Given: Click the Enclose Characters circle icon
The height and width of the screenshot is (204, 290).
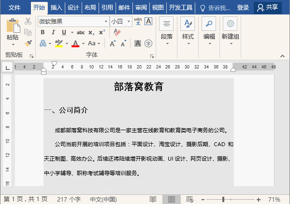Looking at the screenshot, I should click(x=148, y=43).
